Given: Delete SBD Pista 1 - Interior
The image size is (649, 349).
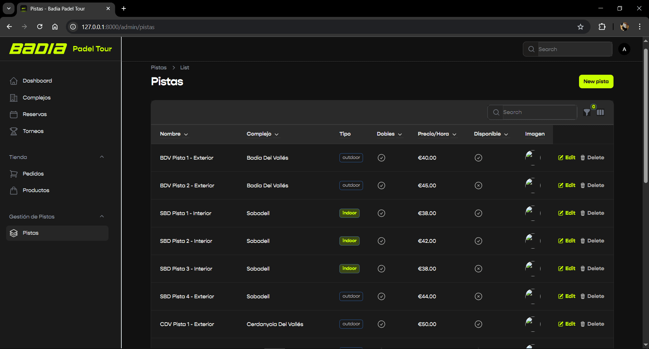Looking at the screenshot, I should tap(592, 213).
